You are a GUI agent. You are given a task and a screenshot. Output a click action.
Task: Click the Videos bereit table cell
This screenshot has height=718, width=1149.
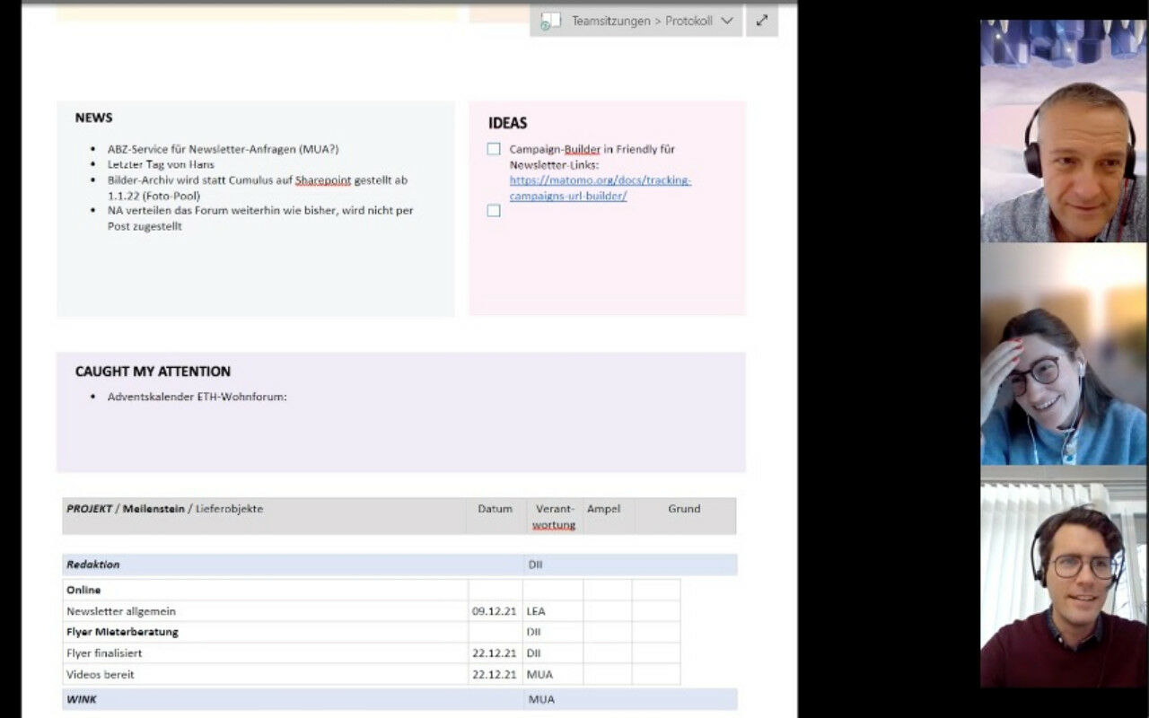click(101, 674)
